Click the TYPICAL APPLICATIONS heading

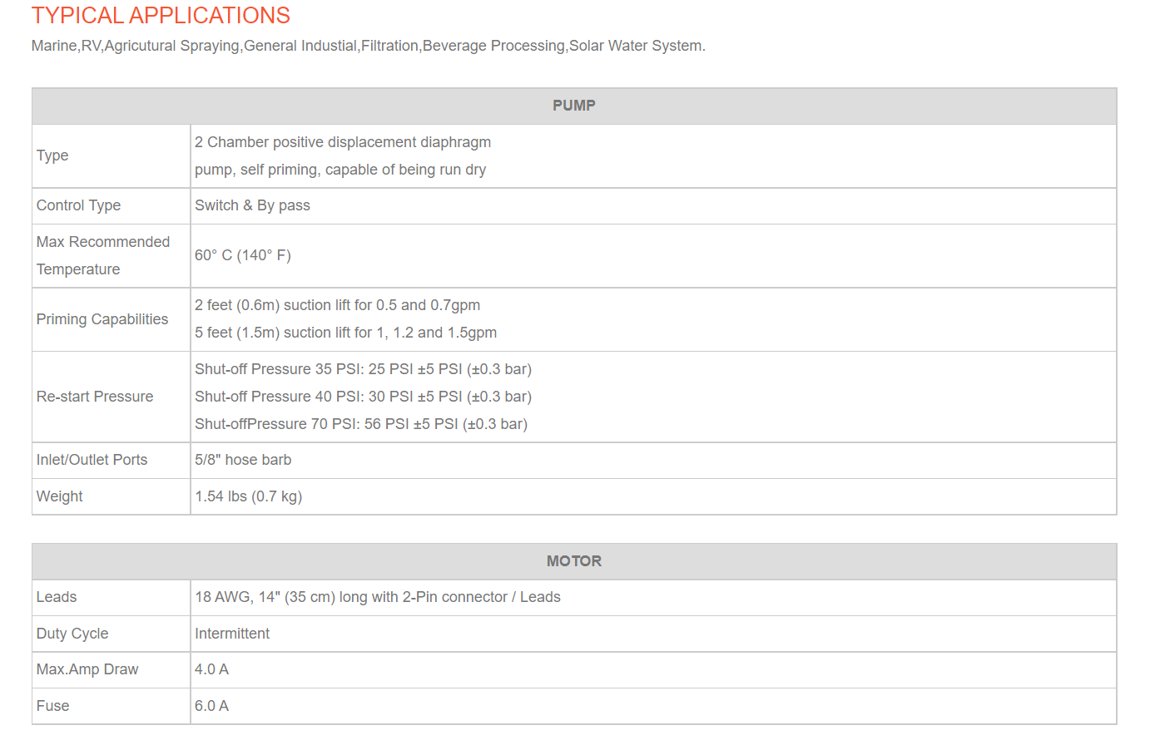[x=161, y=16]
